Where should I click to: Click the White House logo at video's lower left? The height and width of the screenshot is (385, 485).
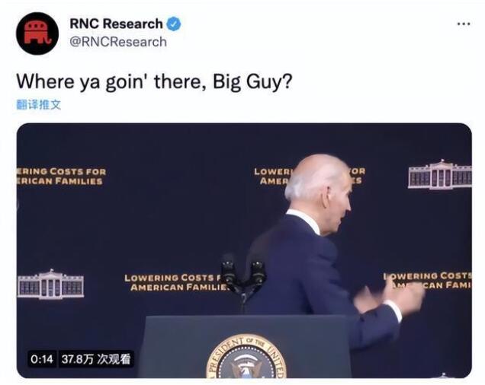point(51,284)
